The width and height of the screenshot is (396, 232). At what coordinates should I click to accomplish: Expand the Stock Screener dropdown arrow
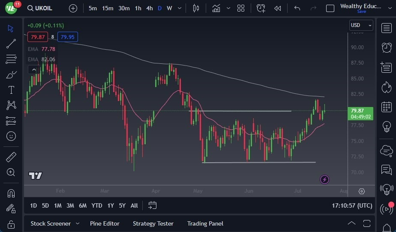78,223
